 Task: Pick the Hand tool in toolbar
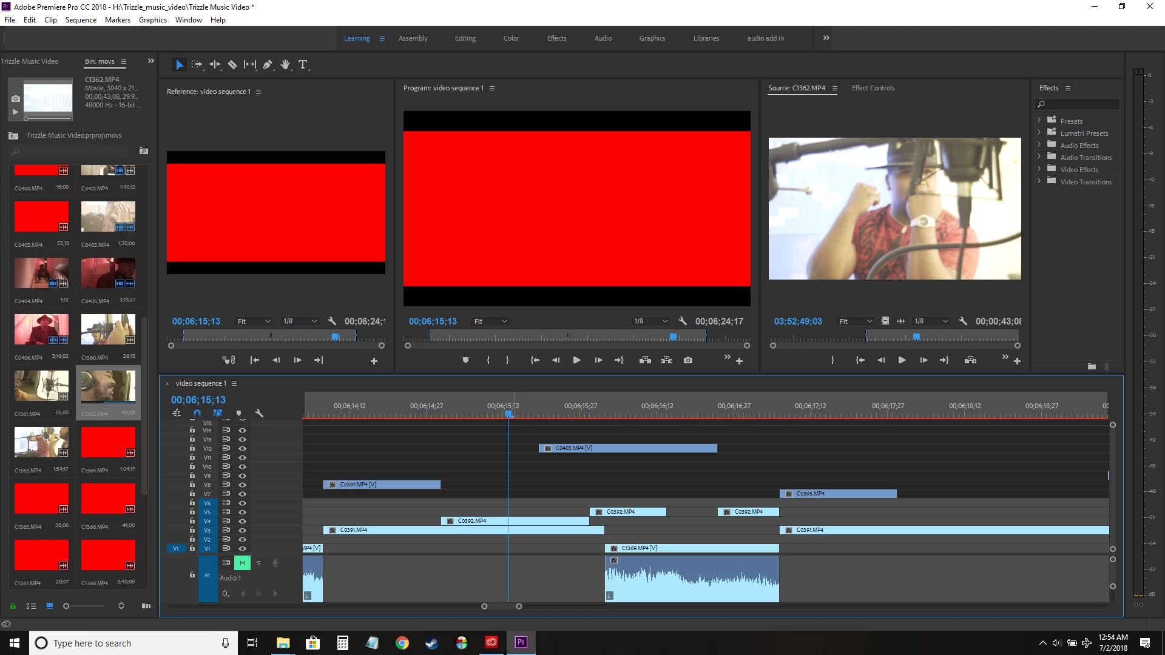(285, 64)
